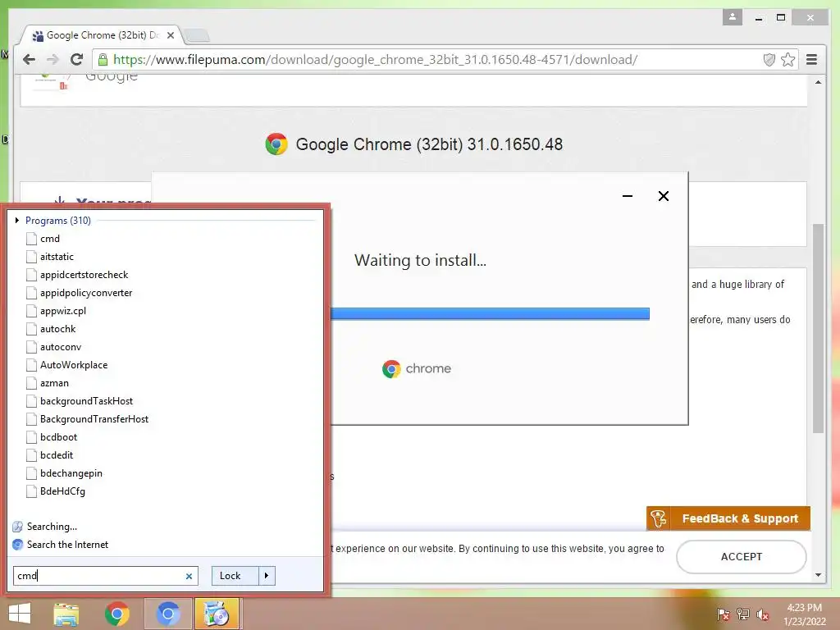This screenshot has height=630, width=840.
Task: Open the aitstatic search result
Action: coord(57,257)
